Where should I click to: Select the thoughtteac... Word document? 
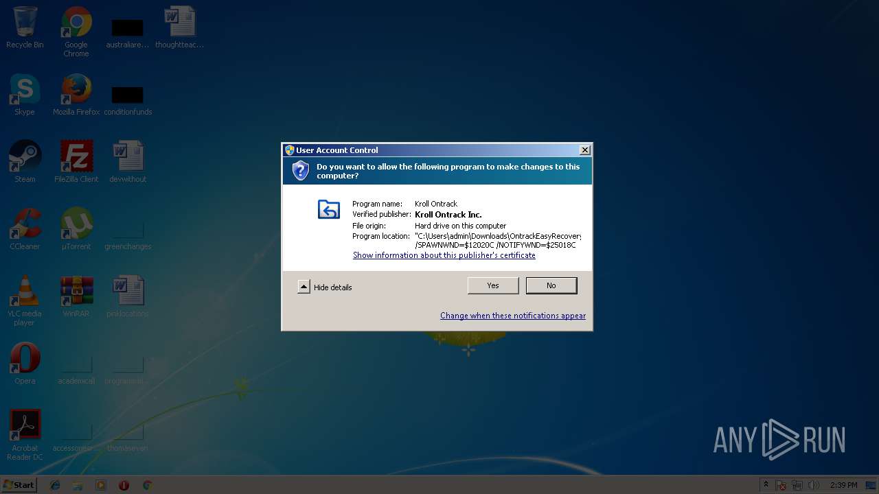click(180, 27)
